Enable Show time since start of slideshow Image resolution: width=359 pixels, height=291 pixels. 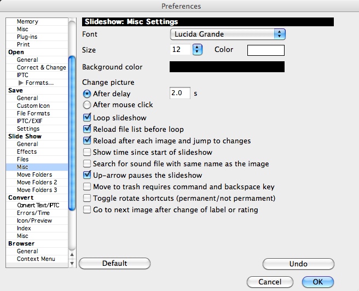pyautogui.click(x=87, y=152)
